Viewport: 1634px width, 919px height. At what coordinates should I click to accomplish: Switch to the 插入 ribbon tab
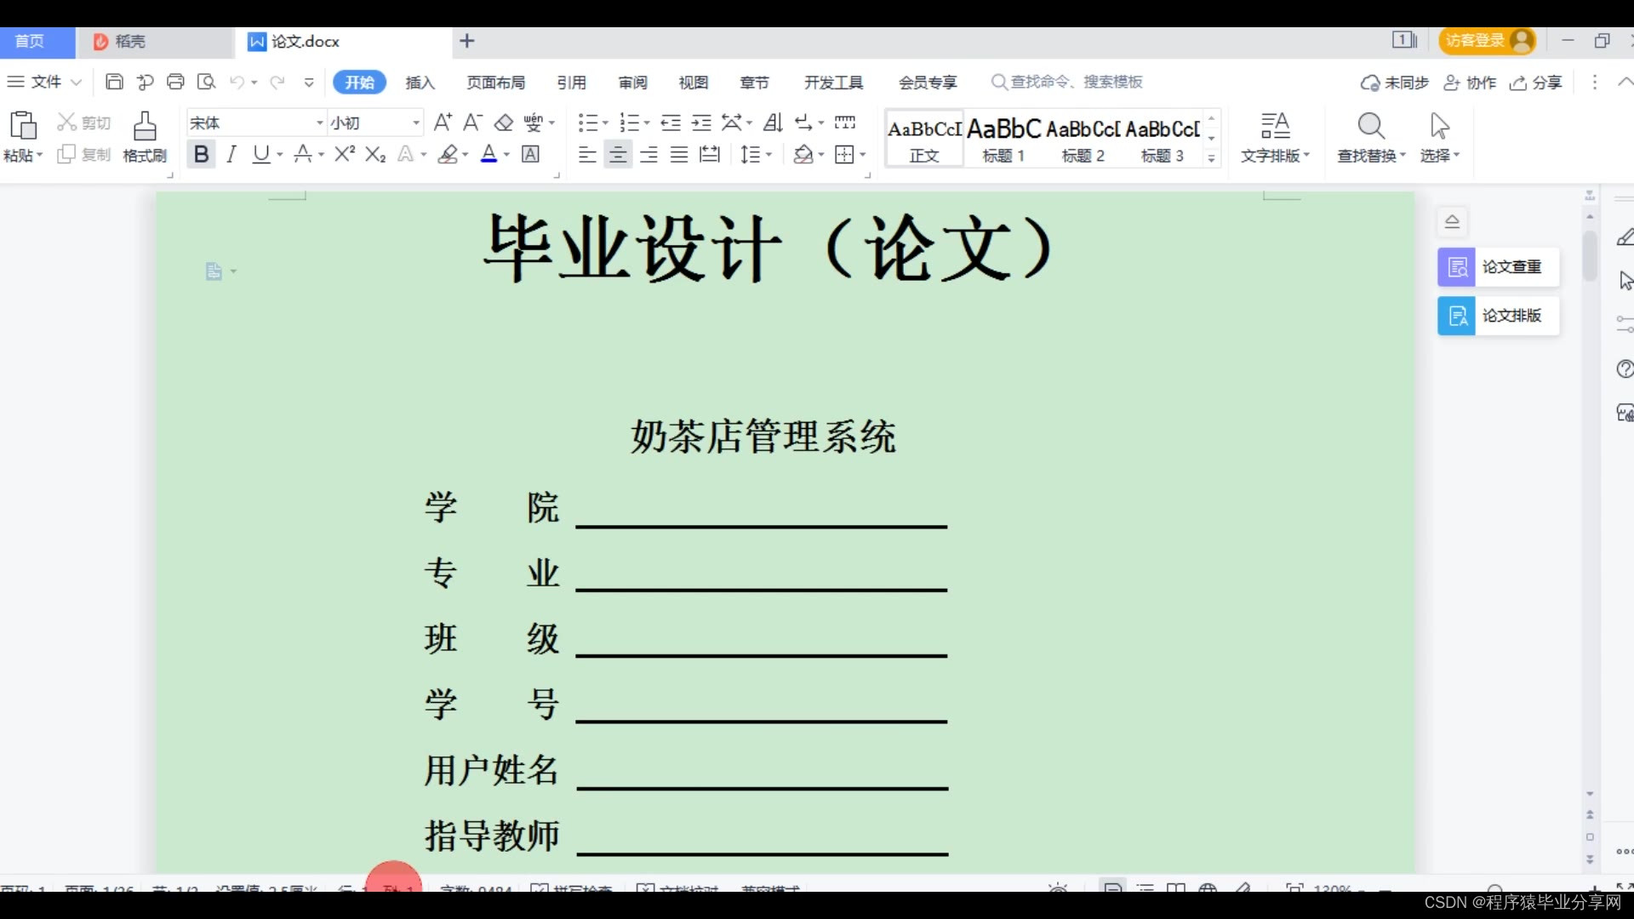pos(420,83)
